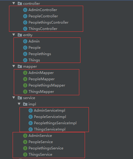Open the AdminService interface

point(40,136)
